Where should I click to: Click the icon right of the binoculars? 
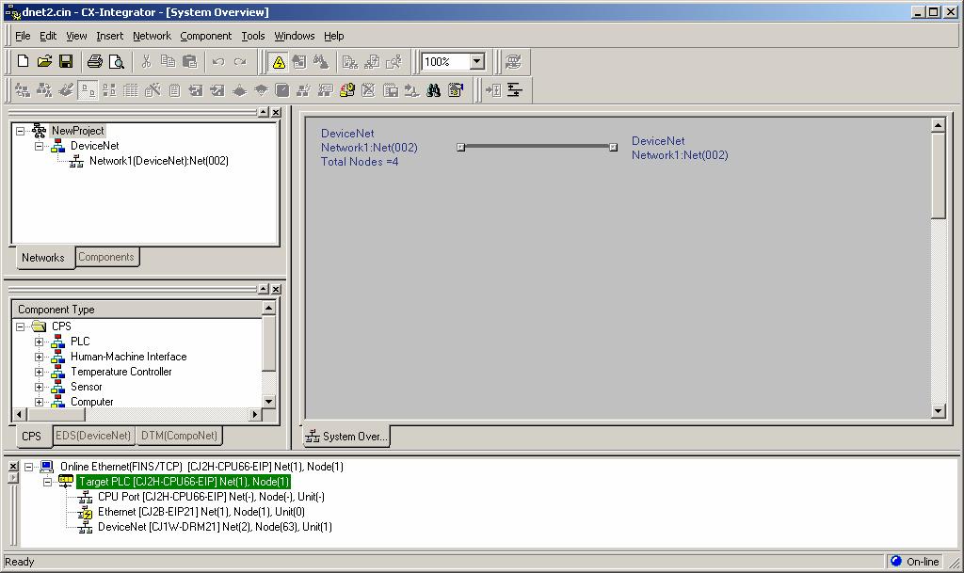tap(456, 91)
